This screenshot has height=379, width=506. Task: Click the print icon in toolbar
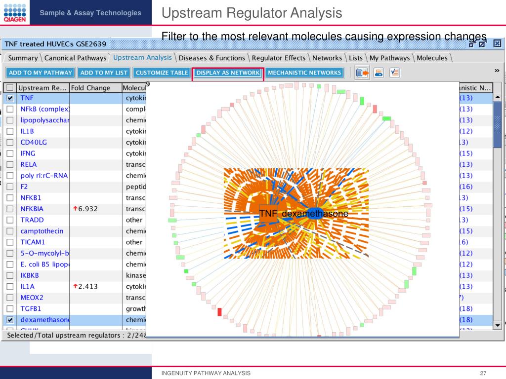coord(379,73)
